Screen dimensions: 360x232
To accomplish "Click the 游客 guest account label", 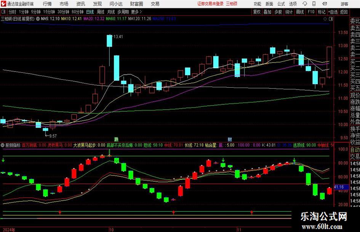I will [x=344, y=4].
